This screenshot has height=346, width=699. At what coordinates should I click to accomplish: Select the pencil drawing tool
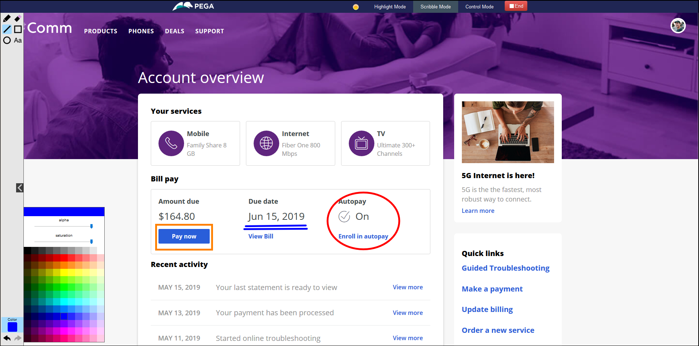(x=7, y=18)
